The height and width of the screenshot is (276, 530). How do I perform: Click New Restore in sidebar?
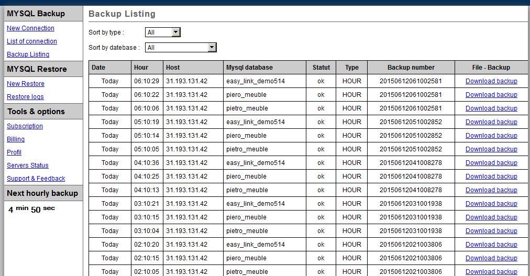(x=26, y=84)
